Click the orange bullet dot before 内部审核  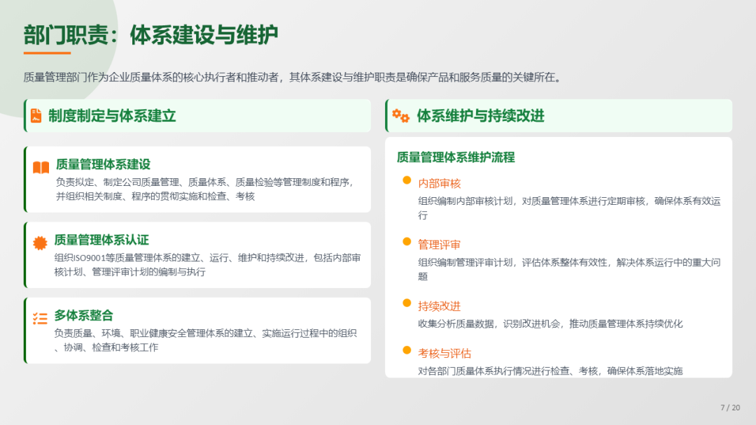(x=407, y=180)
